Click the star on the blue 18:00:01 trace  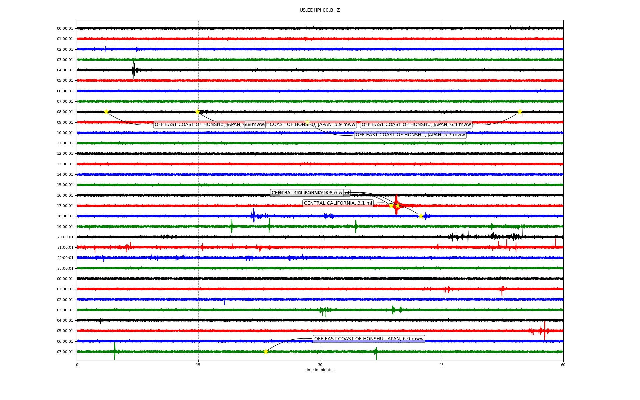click(x=421, y=216)
